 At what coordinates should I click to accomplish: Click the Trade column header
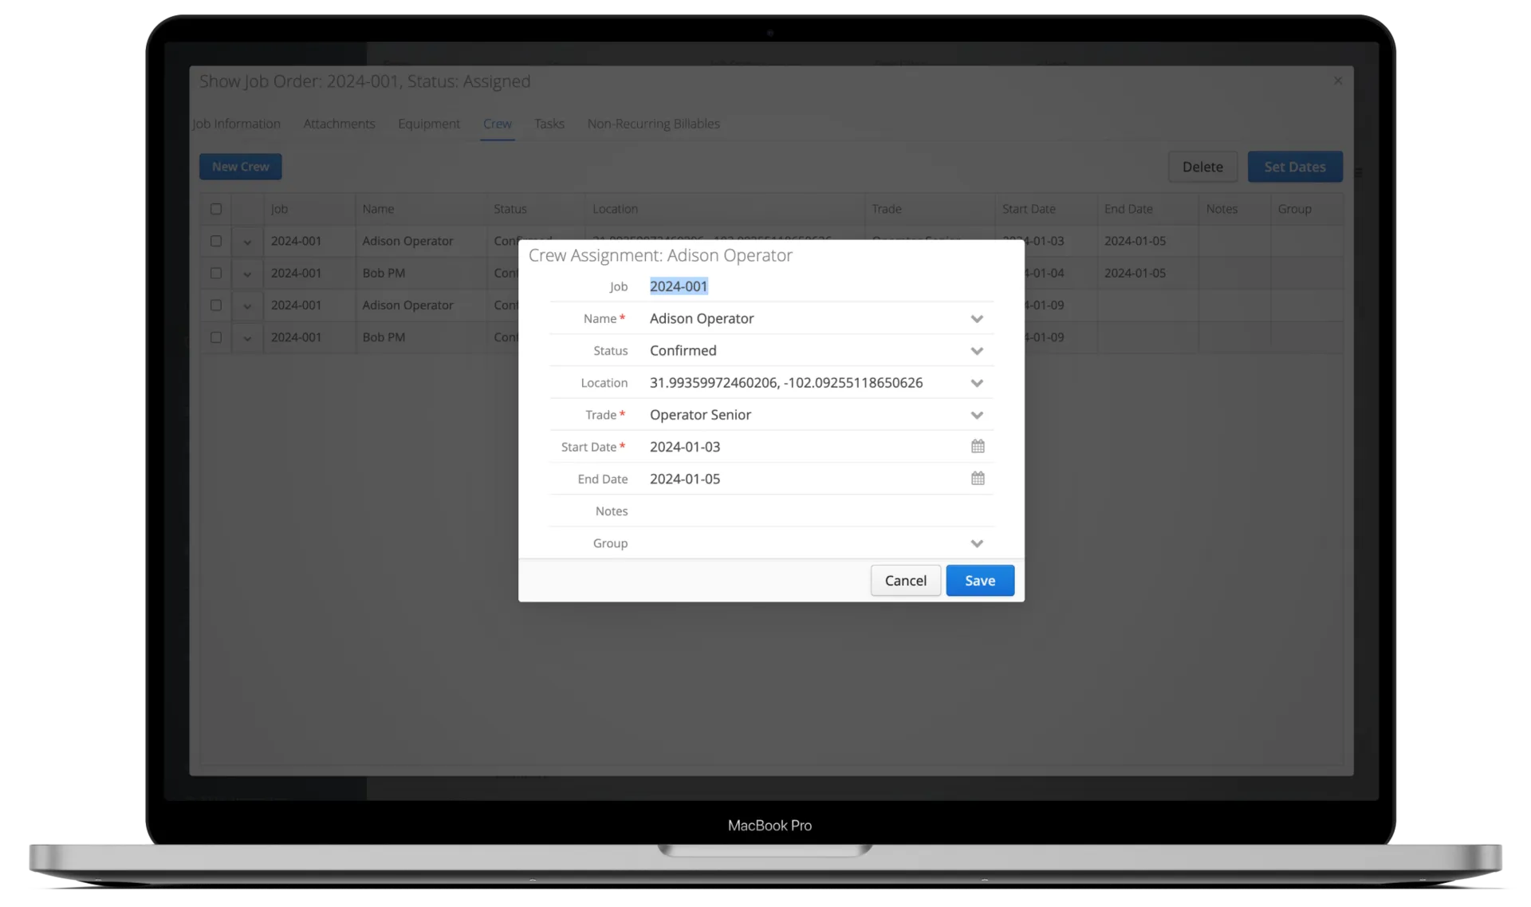[x=930, y=209]
